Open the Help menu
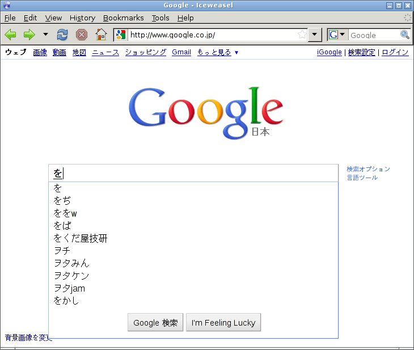 click(x=185, y=18)
